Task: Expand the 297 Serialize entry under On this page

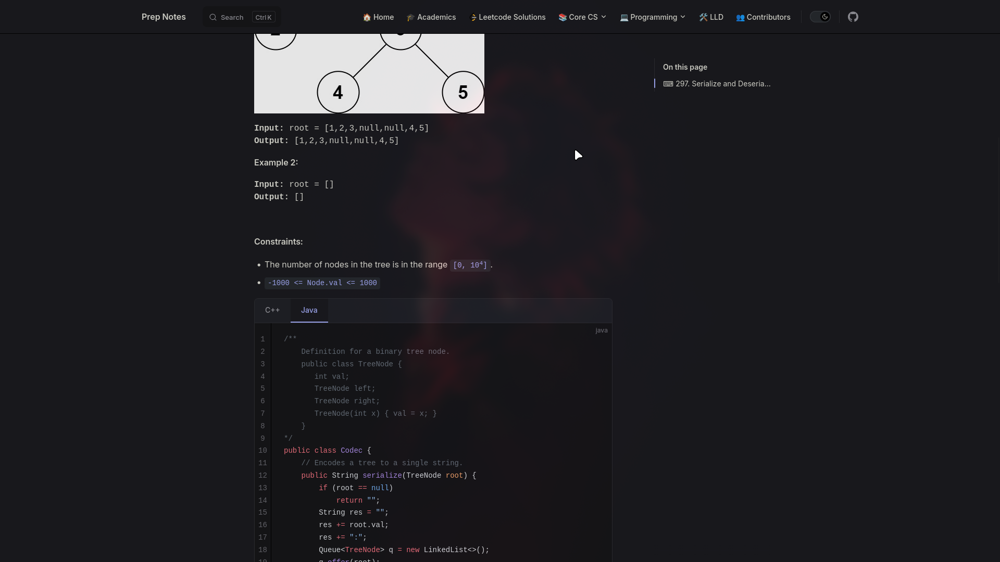Action: point(723,84)
